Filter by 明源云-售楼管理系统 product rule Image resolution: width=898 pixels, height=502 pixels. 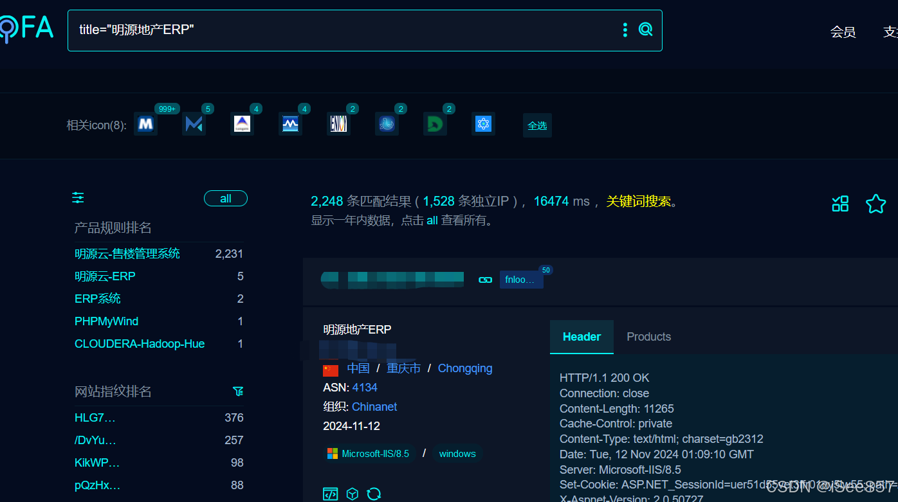click(x=127, y=254)
